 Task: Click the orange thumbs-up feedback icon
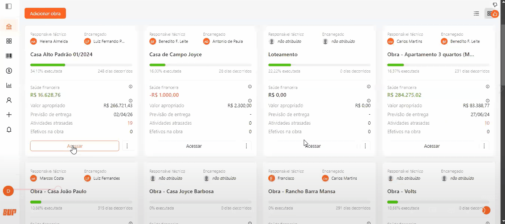tap(495, 14)
